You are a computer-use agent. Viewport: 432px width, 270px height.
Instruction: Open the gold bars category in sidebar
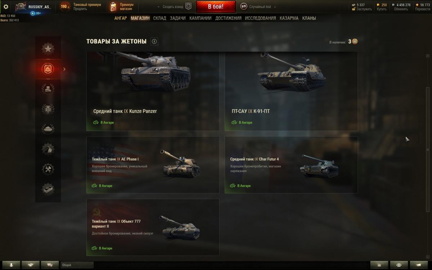point(48,189)
